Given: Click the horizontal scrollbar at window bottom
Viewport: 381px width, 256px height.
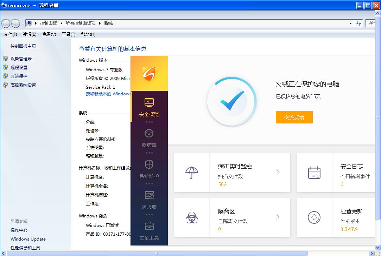Looking at the screenshot, I should (157, 253).
